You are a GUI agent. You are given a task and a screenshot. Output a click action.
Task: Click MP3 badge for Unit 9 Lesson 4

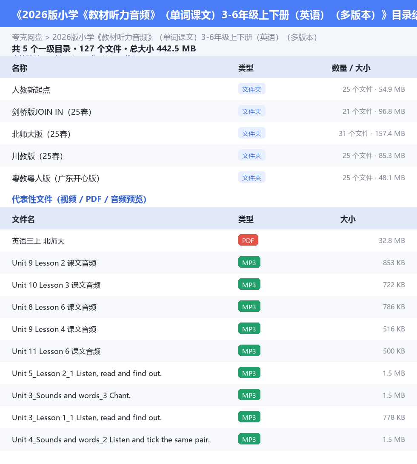[x=249, y=328]
